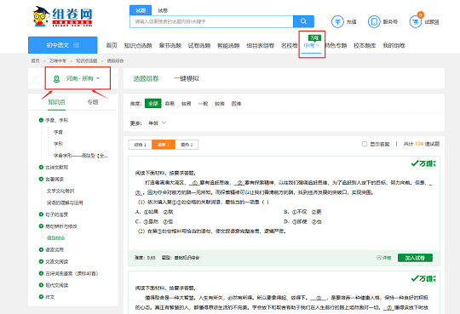The image size is (460, 314).
Task: Expand the 文言文阅读 tree node
Action: (x=41, y=261)
